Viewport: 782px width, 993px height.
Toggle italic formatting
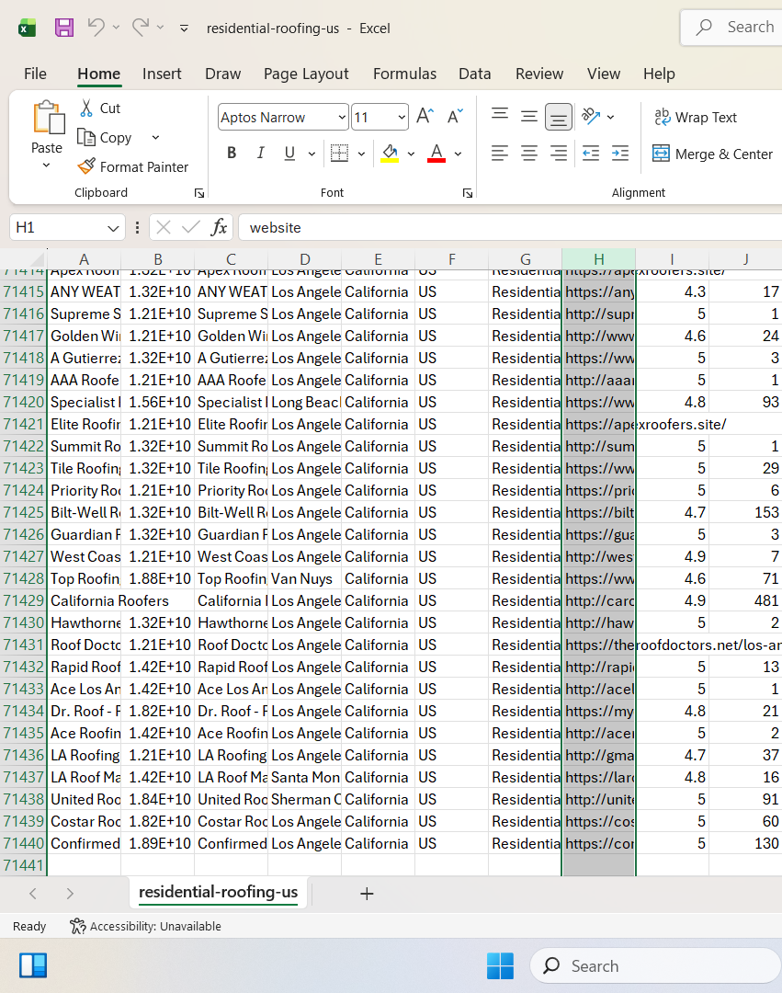[x=261, y=154]
